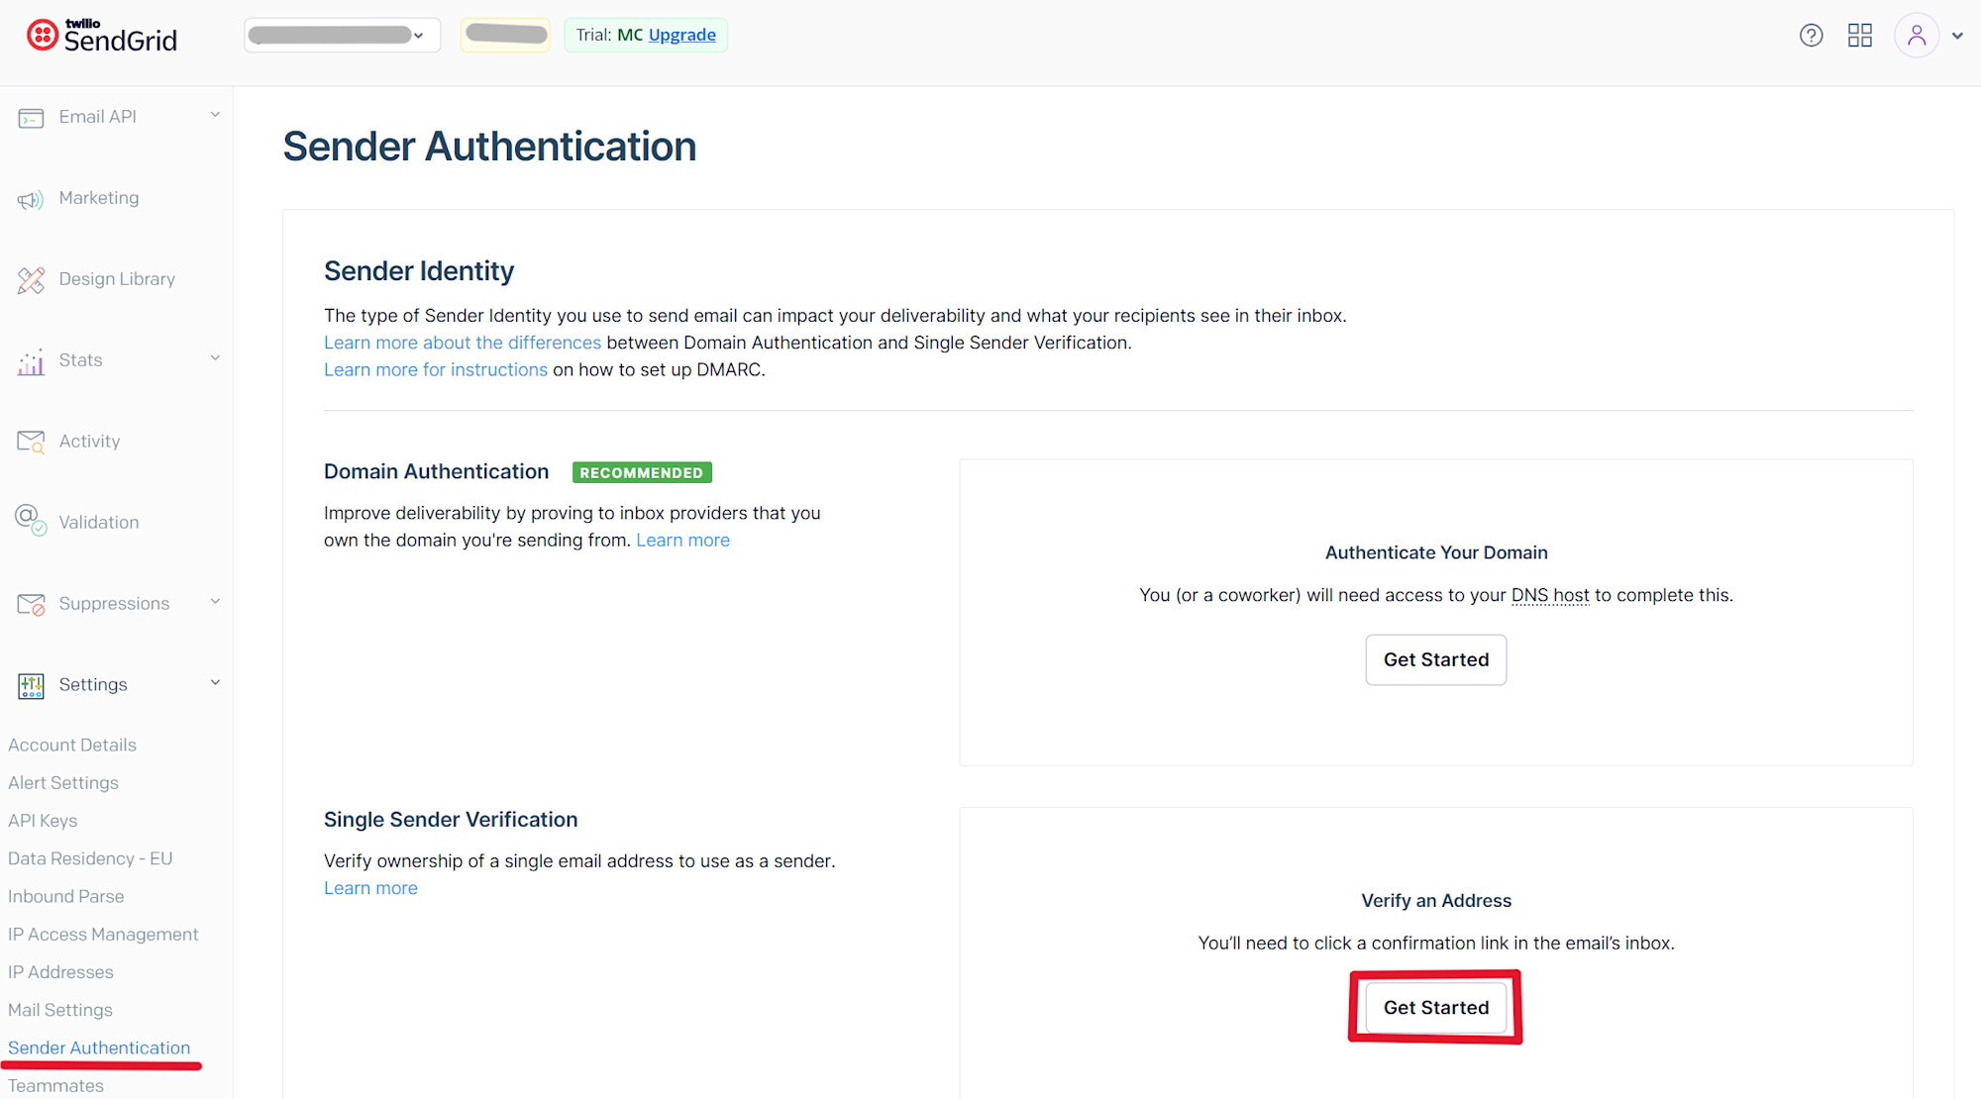Viewport: 1981px width, 1099px height.
Task: Select the Suppressions envelope icon
Action: click(x=31, y=603)
